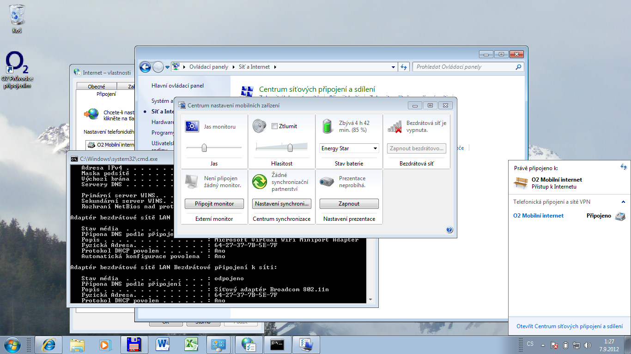
Task: Open the Energy Star power plan dropdown
Action: pyautogui.click(x=349, y=148)
